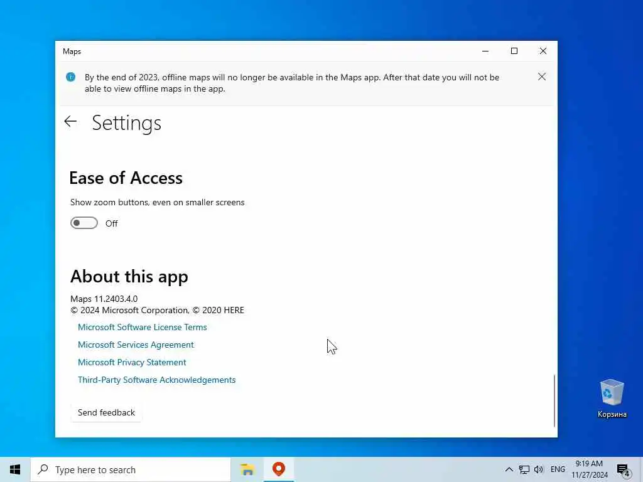Open Microsoft Privacy Statement link

(x=132, y=362)
